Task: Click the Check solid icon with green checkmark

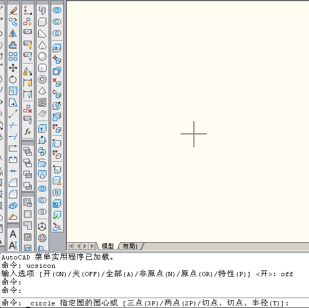Action: click(x=57, y=215)
